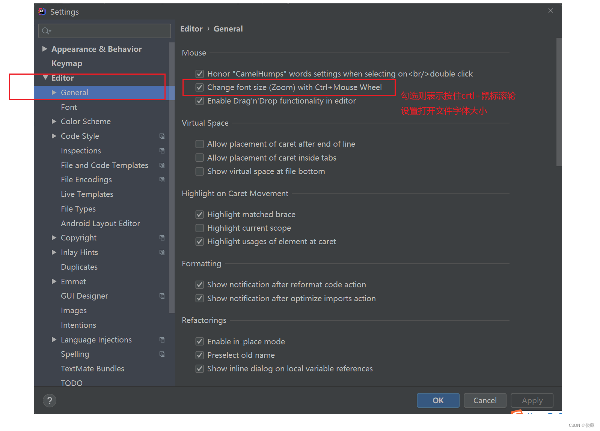Click the project-level icon beside Inspections
This screenshot has height=431, width=600.
[x=162, y=151]
